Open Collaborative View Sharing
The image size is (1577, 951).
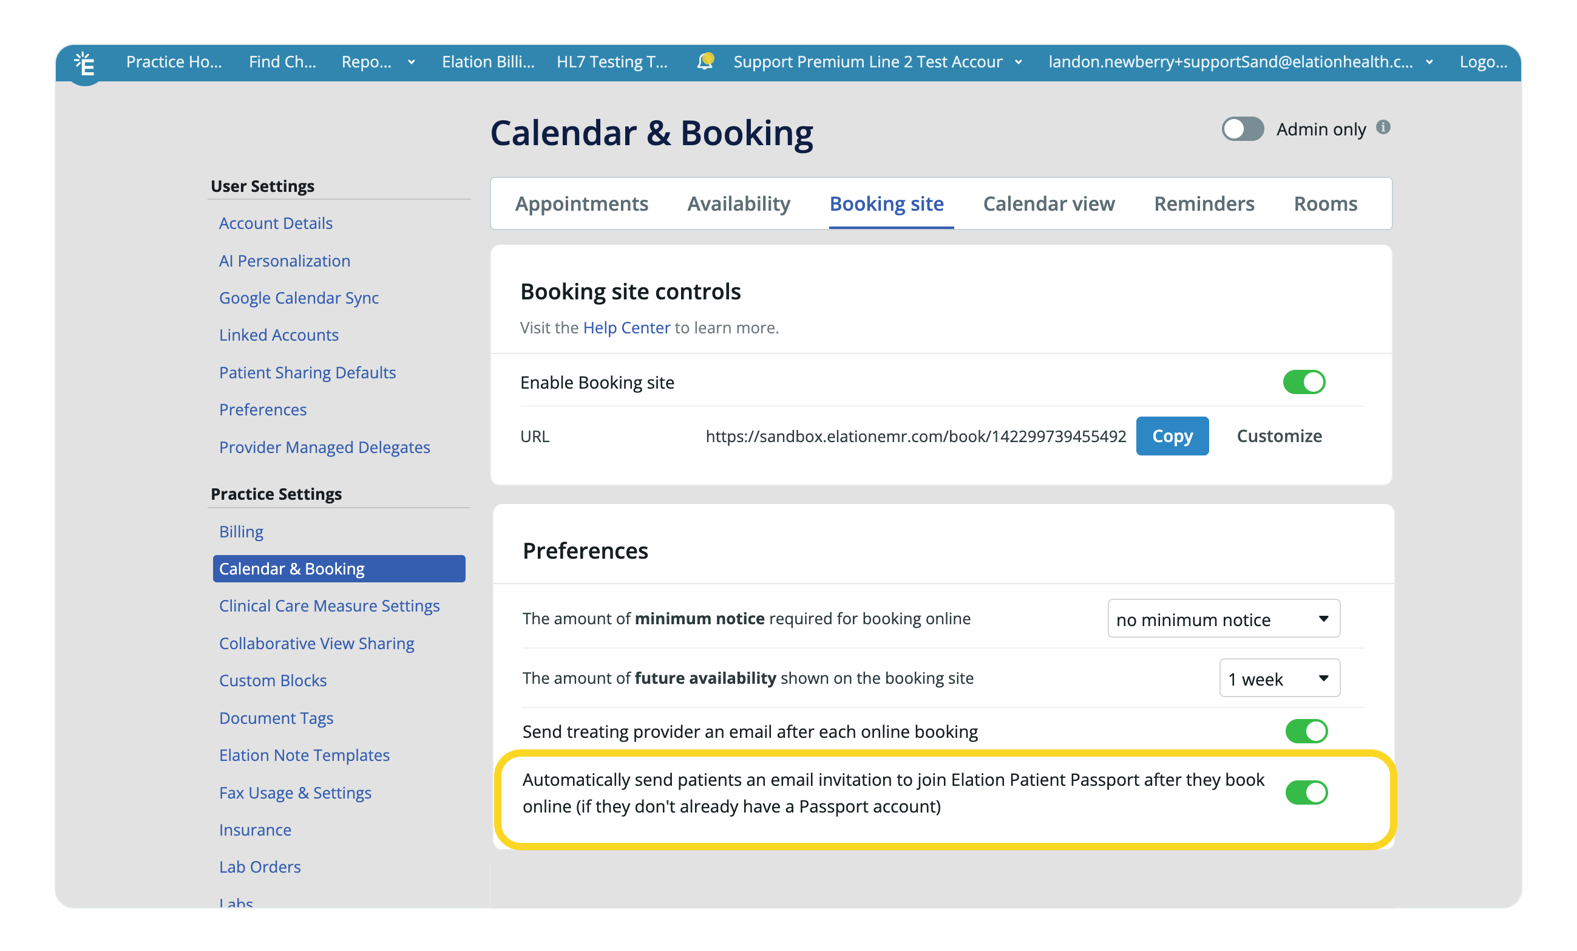tap(316, 643)
